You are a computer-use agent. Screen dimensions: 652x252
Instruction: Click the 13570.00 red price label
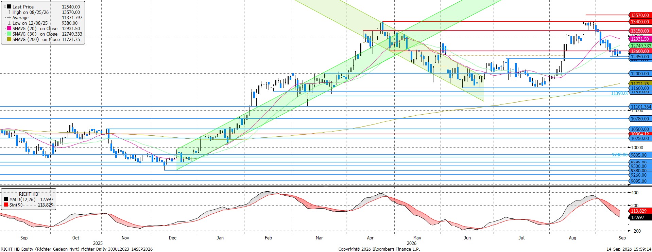tap(640, 15)
